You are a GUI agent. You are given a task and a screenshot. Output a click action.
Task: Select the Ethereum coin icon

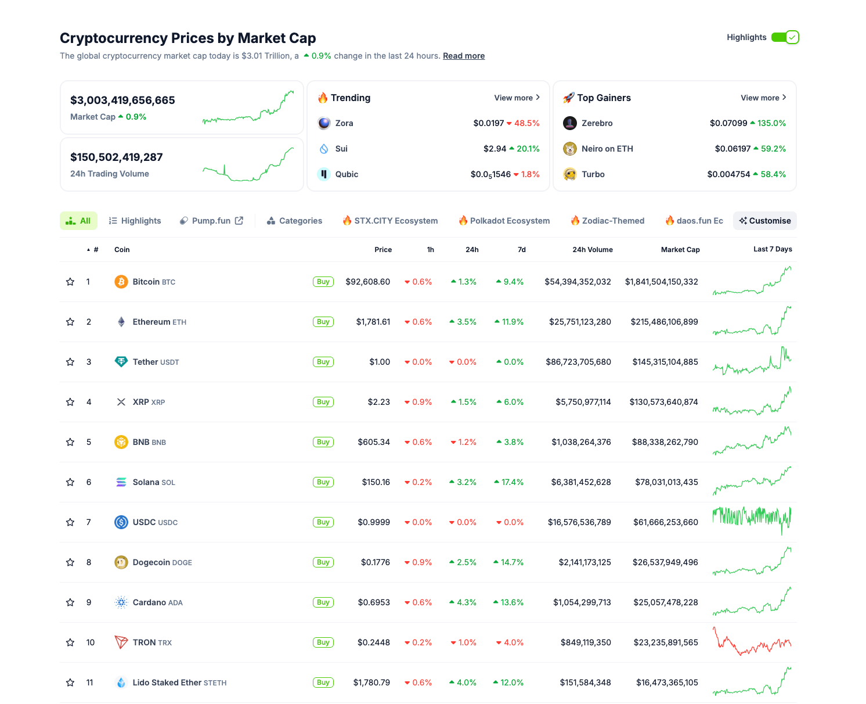[x=121, y=321]
